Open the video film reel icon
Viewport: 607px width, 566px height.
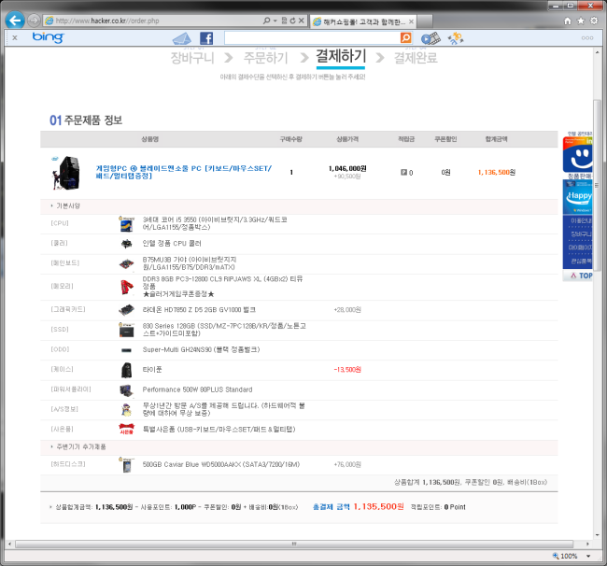coord(431,38)
